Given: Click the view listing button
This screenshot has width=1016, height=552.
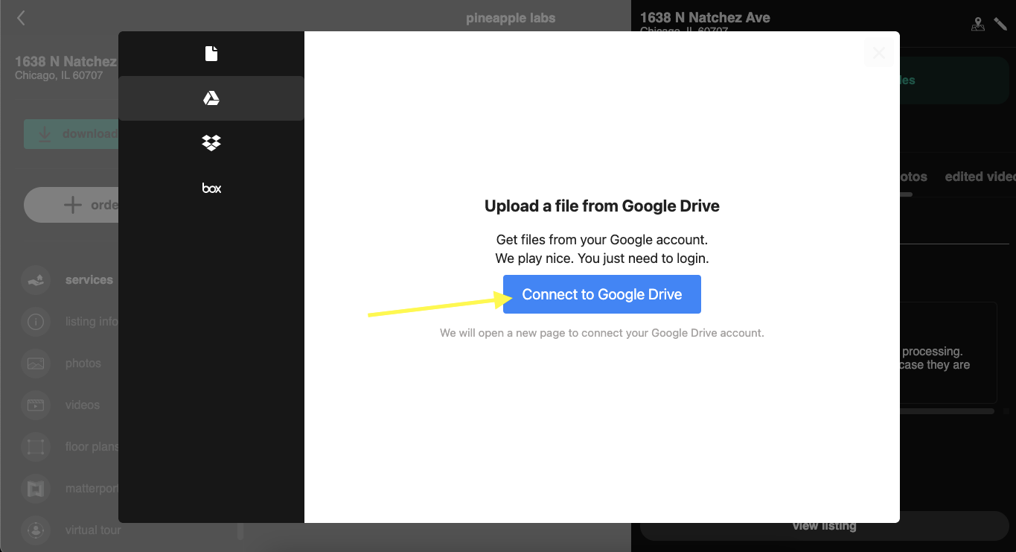Looking at the screenshot, I should click(x=824, y=526).
